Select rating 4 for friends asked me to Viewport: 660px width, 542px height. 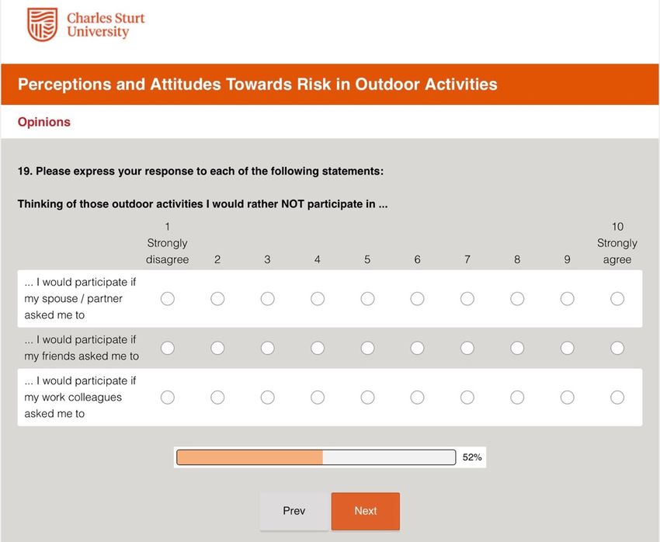[x=318, y=348]
